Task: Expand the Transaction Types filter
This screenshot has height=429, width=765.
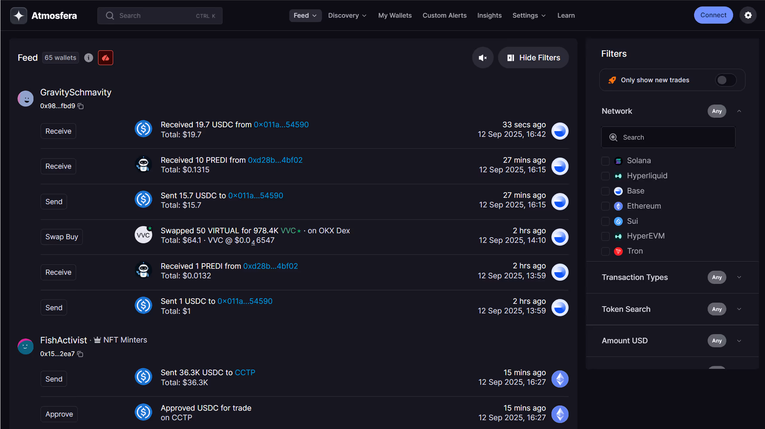Action: [739, 277]
